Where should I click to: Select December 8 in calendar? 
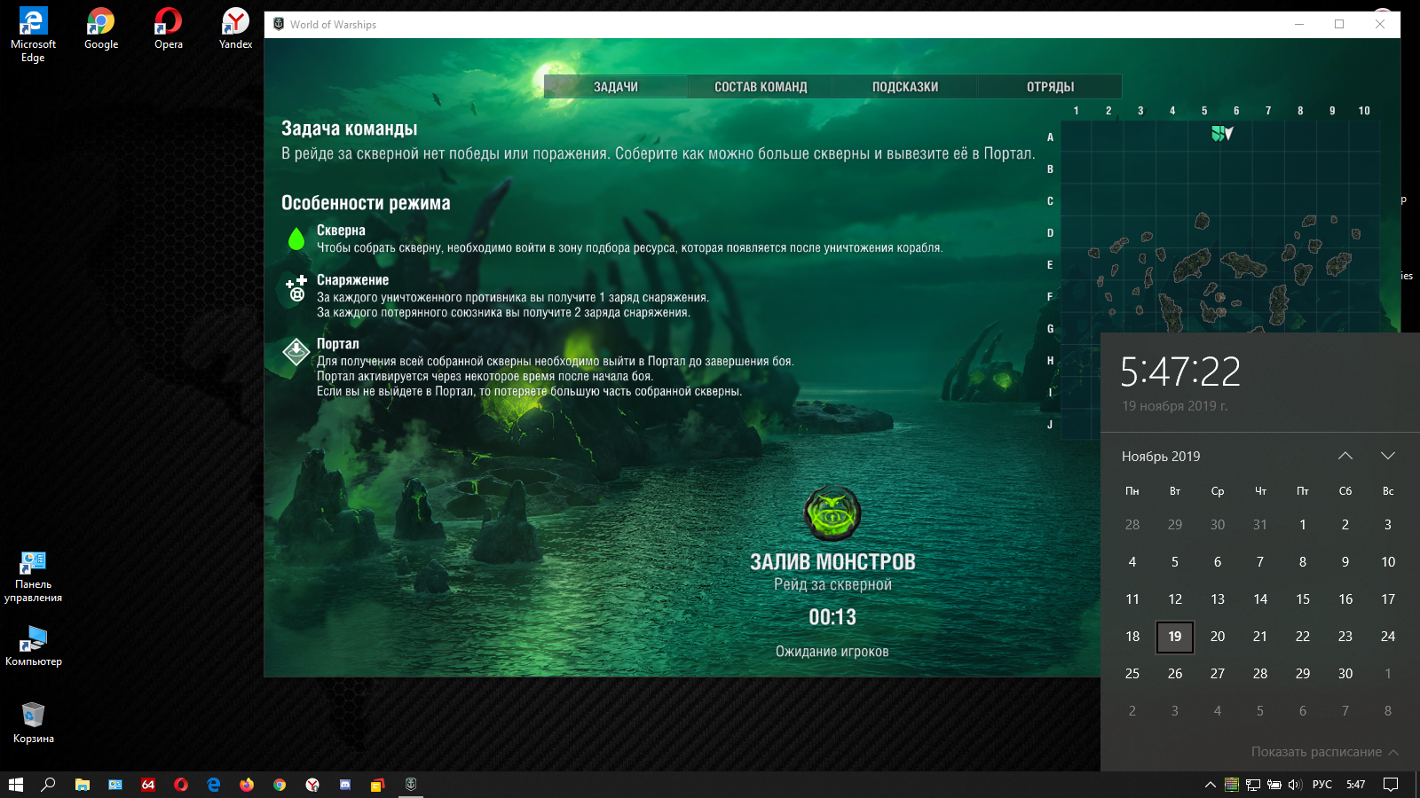tap(1388, 711)
